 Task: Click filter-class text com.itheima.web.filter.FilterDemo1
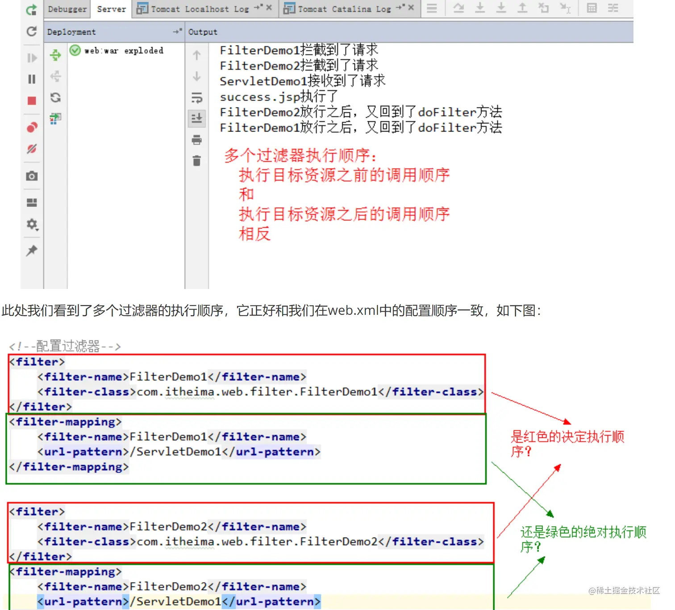coord(257,392)
